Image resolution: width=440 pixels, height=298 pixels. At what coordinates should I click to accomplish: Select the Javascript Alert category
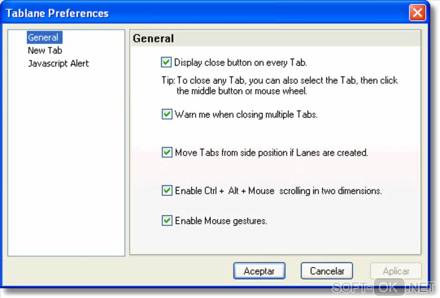coord(58,63)
